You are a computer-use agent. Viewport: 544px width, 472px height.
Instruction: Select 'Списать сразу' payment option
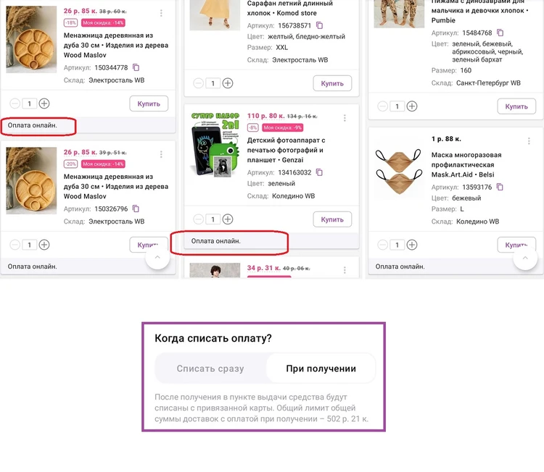[210, 368]
